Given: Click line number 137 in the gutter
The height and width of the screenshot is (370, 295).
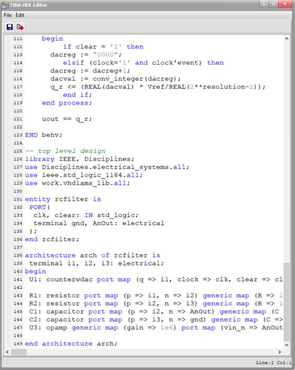Looking at the screenshot, I should [18, 247].
